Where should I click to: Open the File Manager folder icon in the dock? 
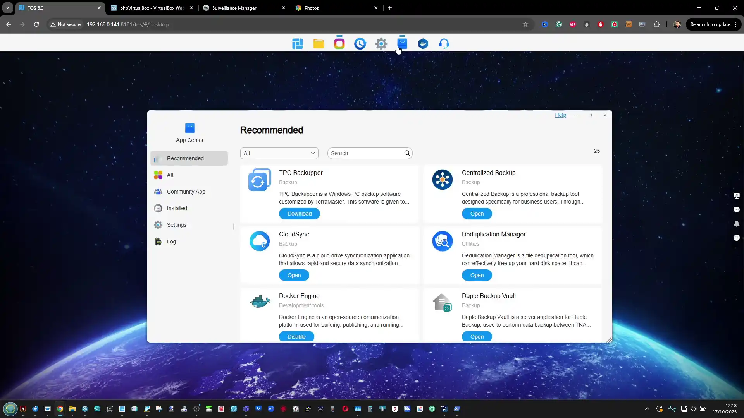(x=319, y=44)
